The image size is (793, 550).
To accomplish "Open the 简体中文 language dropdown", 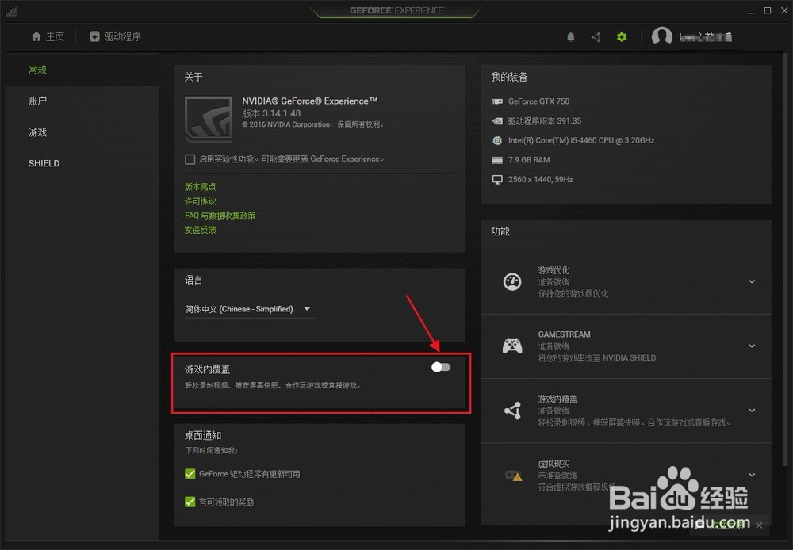I will [x=250, y=309].
